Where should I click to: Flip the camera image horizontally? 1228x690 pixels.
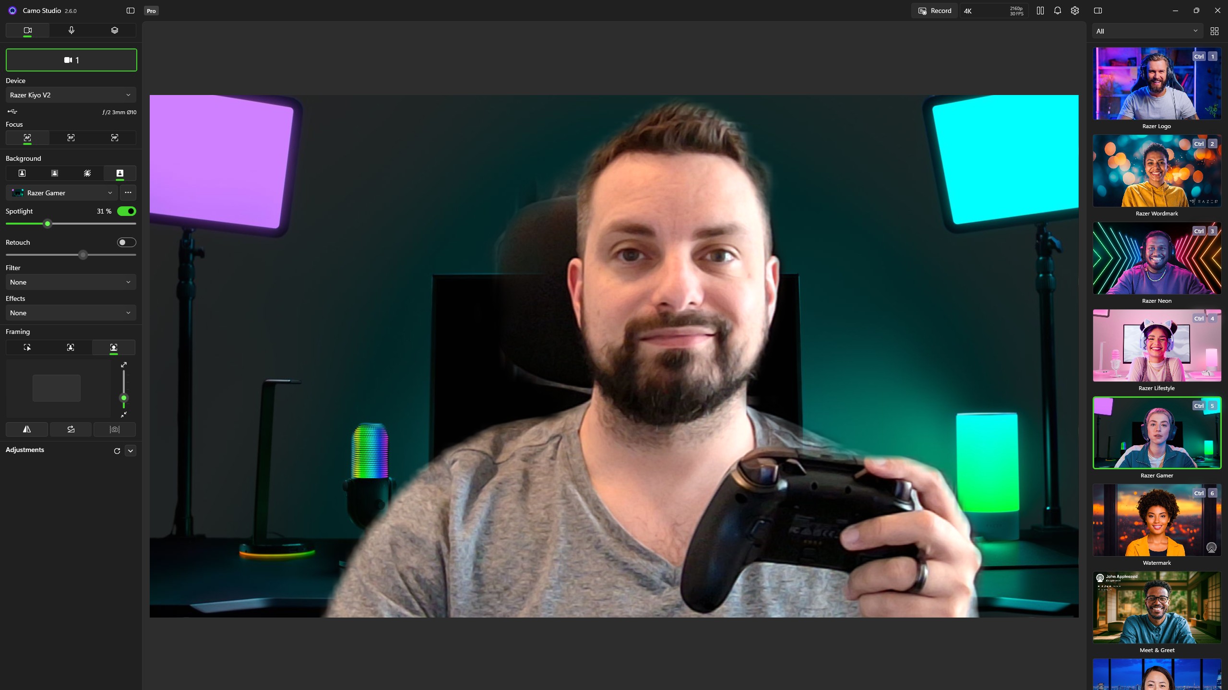click(26, 429)
